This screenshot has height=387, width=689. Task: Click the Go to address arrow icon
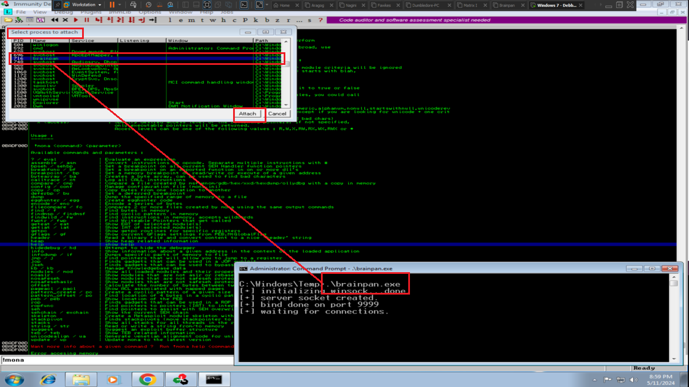(x=153, y=20)
